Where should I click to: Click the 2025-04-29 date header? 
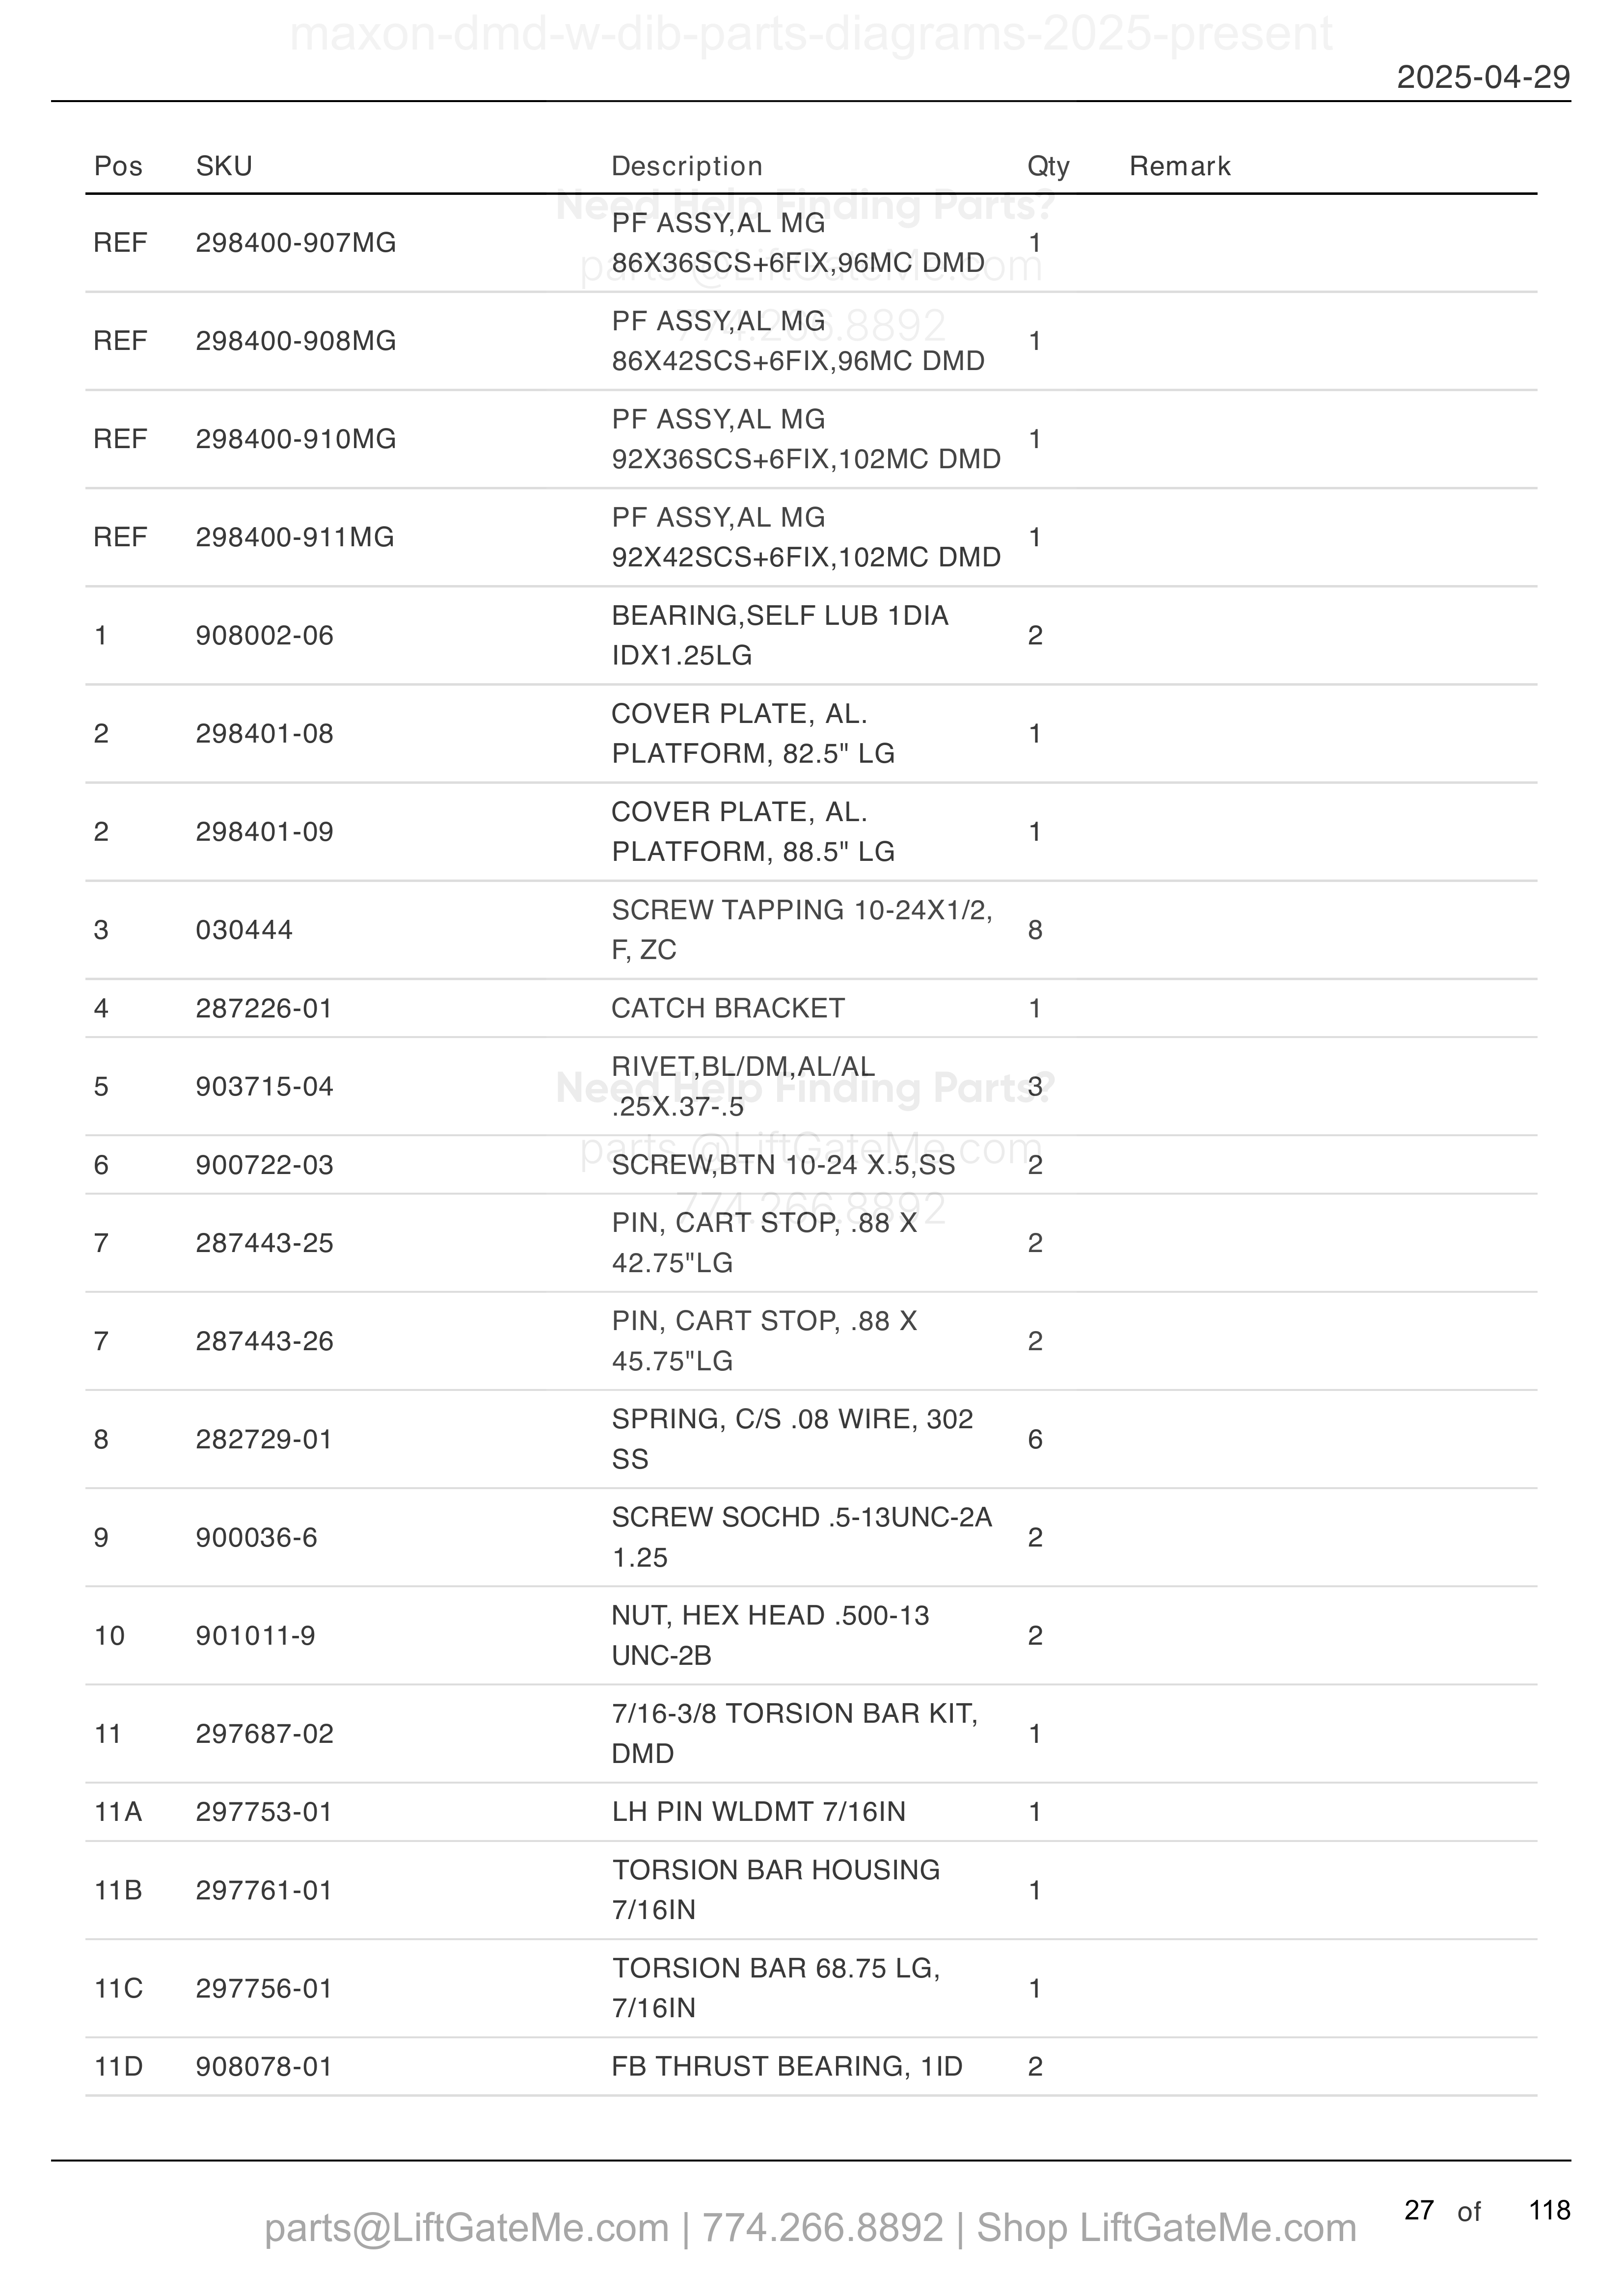(x=1483, y=77)
